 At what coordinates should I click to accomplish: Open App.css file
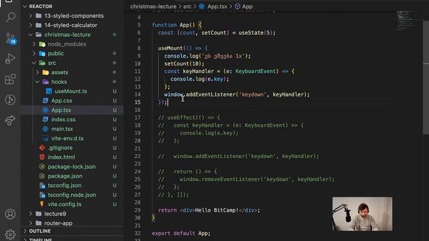(x=62, y=100)
